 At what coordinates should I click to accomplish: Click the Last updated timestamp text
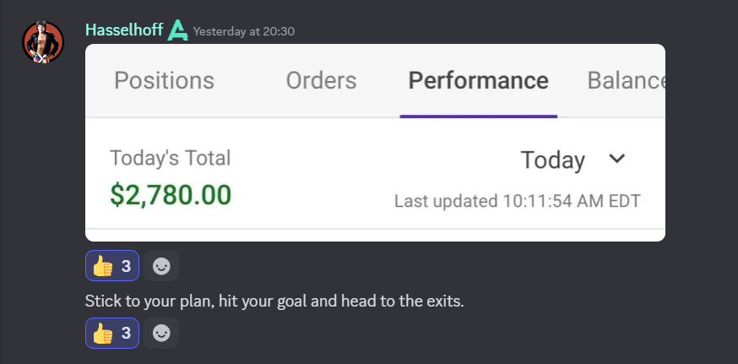pyautogui.click(x=518, y=201)
